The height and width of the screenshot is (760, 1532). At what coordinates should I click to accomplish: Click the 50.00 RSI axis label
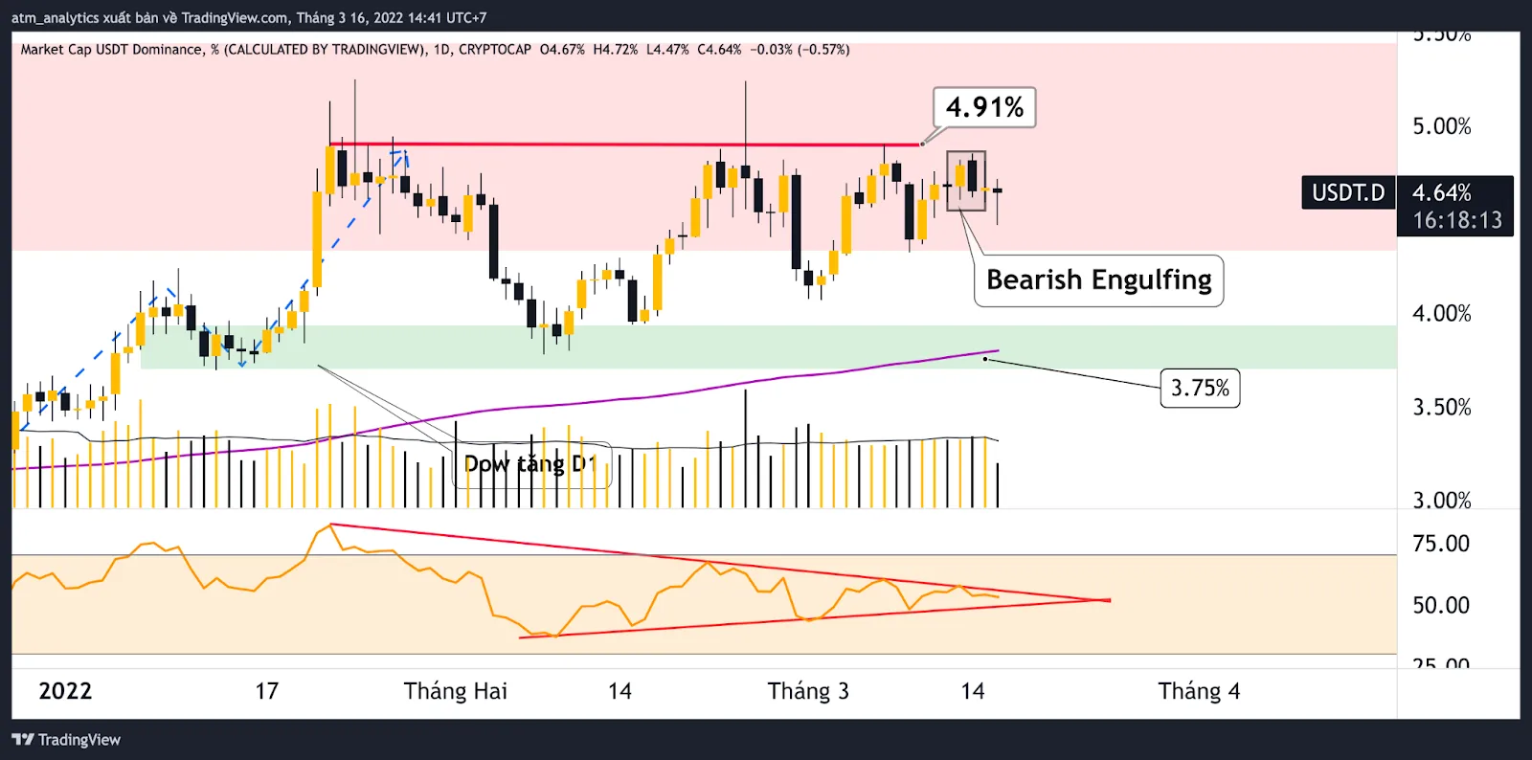point(1441,606)
